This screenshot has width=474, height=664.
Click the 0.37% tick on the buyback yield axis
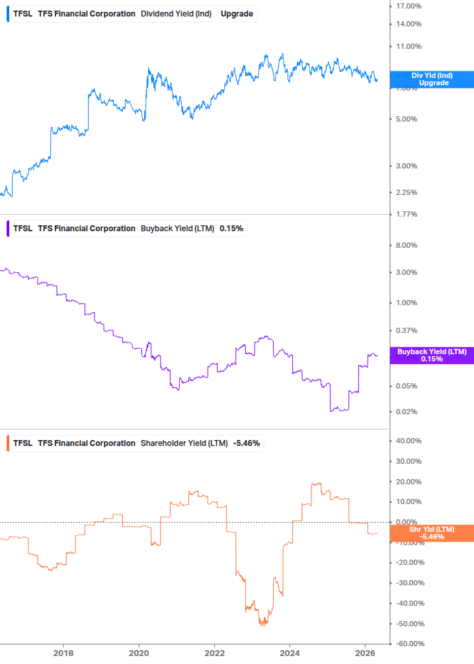[407, 330]
